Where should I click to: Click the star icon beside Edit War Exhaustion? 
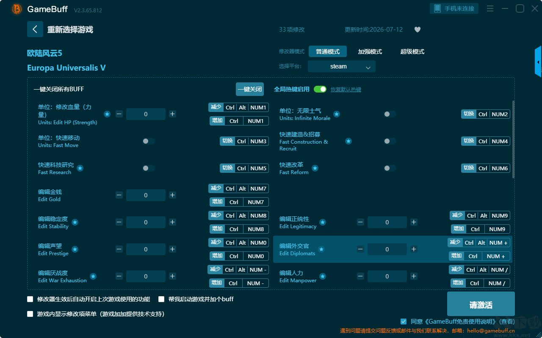(93, 276)
